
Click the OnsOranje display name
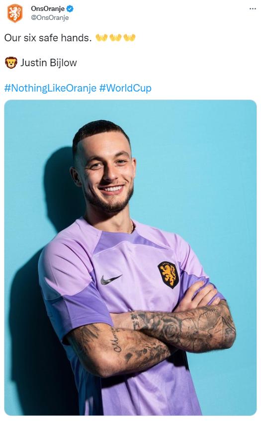[48, 8]
